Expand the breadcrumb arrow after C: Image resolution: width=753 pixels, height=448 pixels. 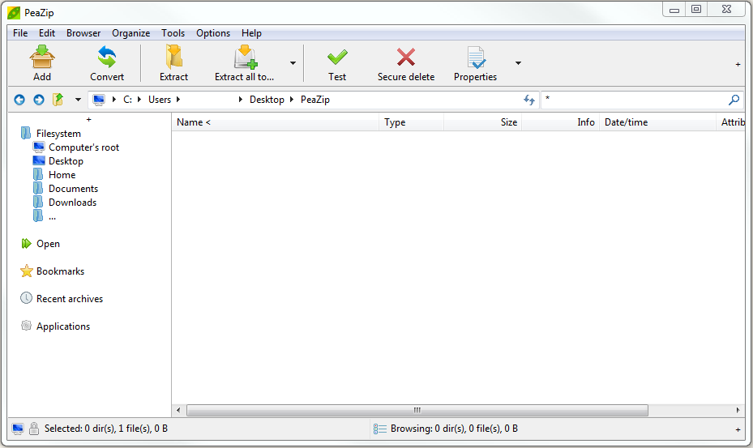139,100
